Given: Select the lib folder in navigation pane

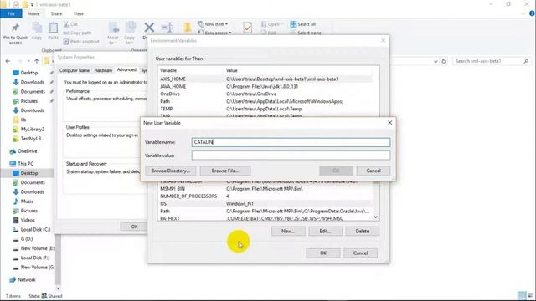Looking at the screenshot, I should point(23,120).
